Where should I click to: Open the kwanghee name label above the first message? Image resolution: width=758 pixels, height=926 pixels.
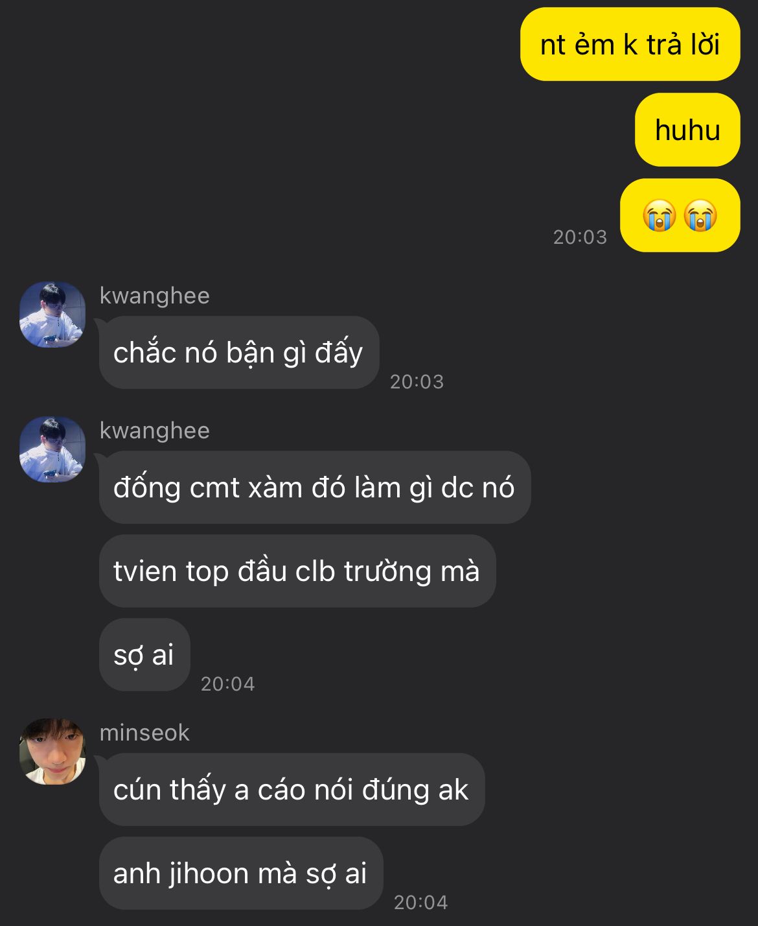coord(155,296)
